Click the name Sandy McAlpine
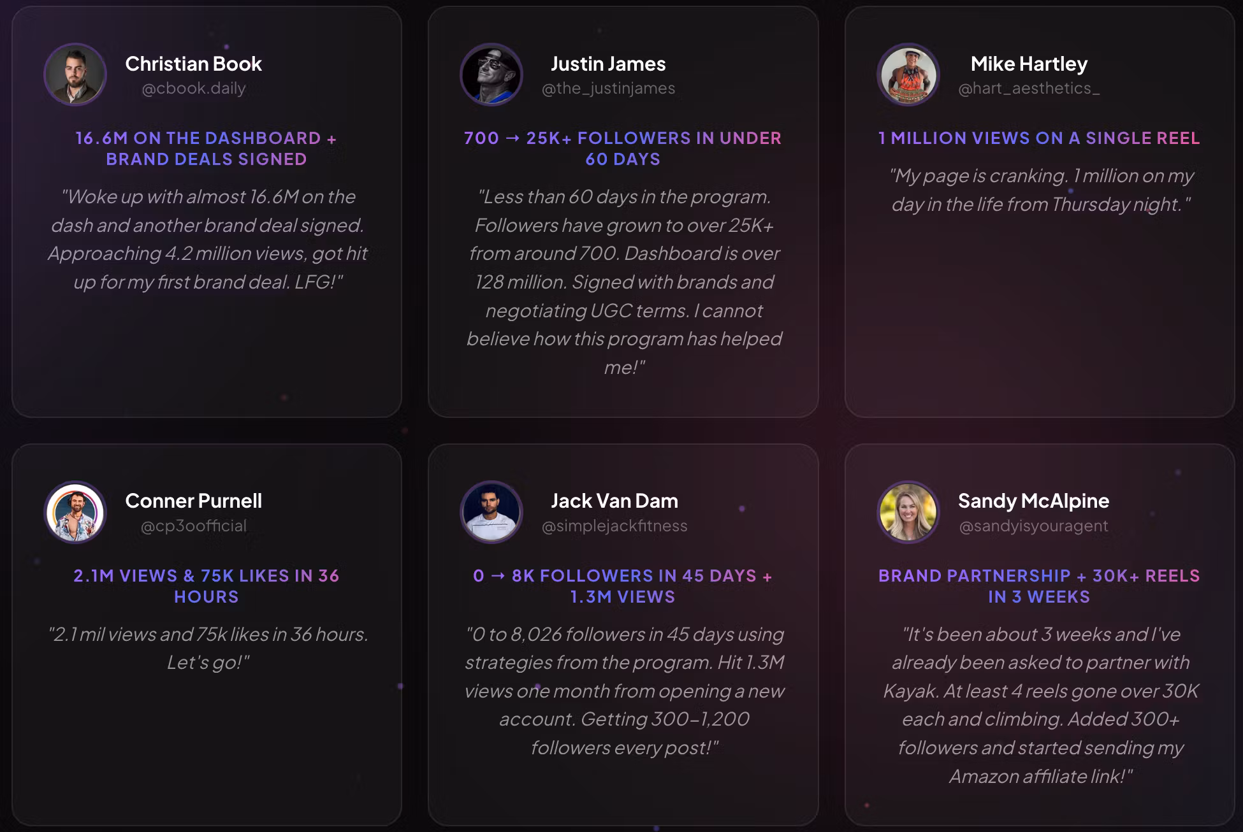The width and height of the screenshot is (1243, 832). [1033, 501]
